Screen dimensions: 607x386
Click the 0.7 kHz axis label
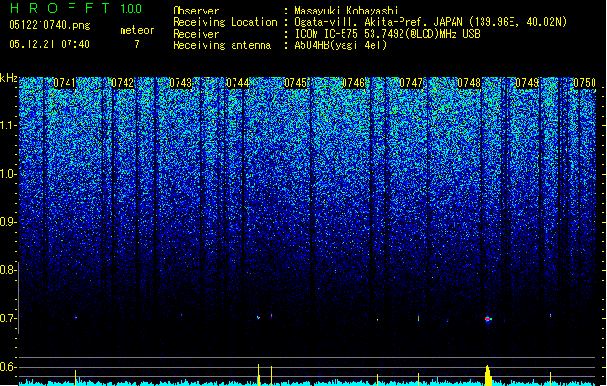pyautogui.click(x=8, y=318)
